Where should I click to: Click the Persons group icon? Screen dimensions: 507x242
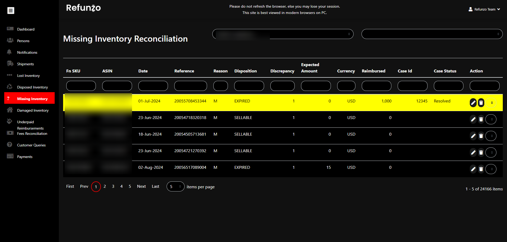[x=10, y=40]
